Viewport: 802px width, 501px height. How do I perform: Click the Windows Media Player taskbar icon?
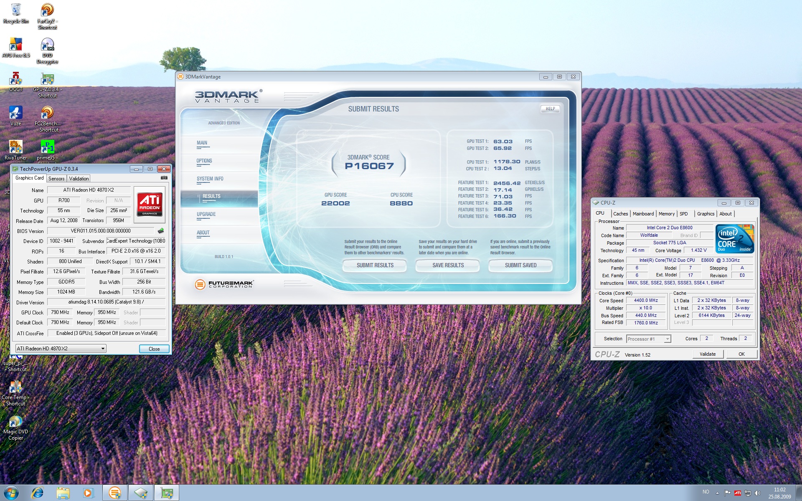pos(88,493)
